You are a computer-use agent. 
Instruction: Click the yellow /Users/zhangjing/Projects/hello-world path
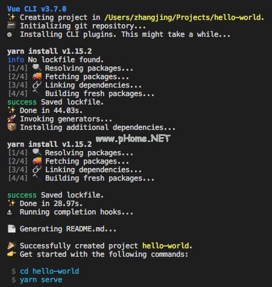point(184,18)
